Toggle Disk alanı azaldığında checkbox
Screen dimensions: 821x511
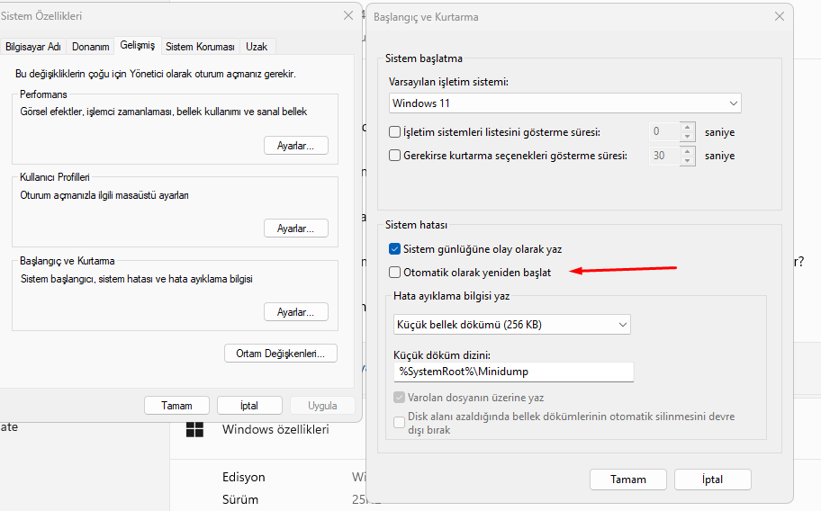click(399, 422)
